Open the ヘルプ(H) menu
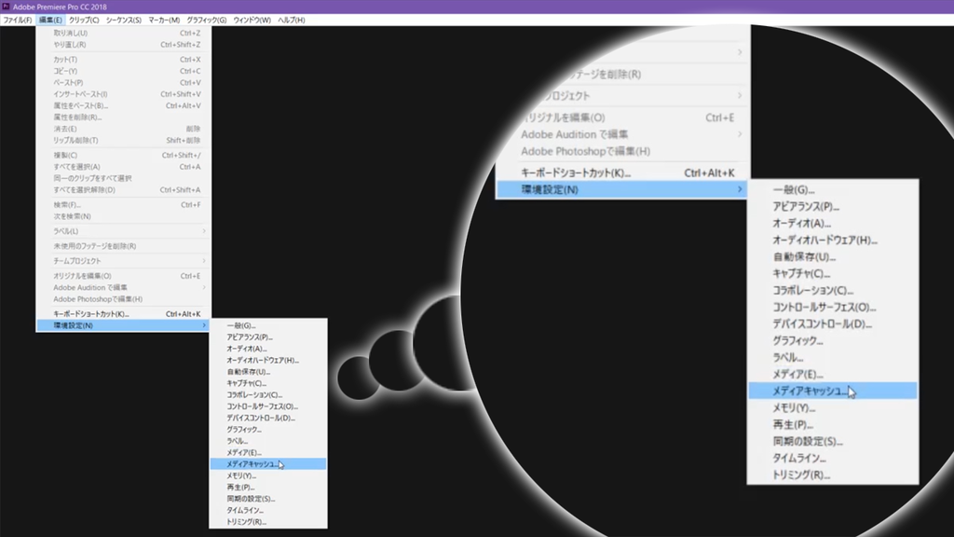 click(292, 21)
